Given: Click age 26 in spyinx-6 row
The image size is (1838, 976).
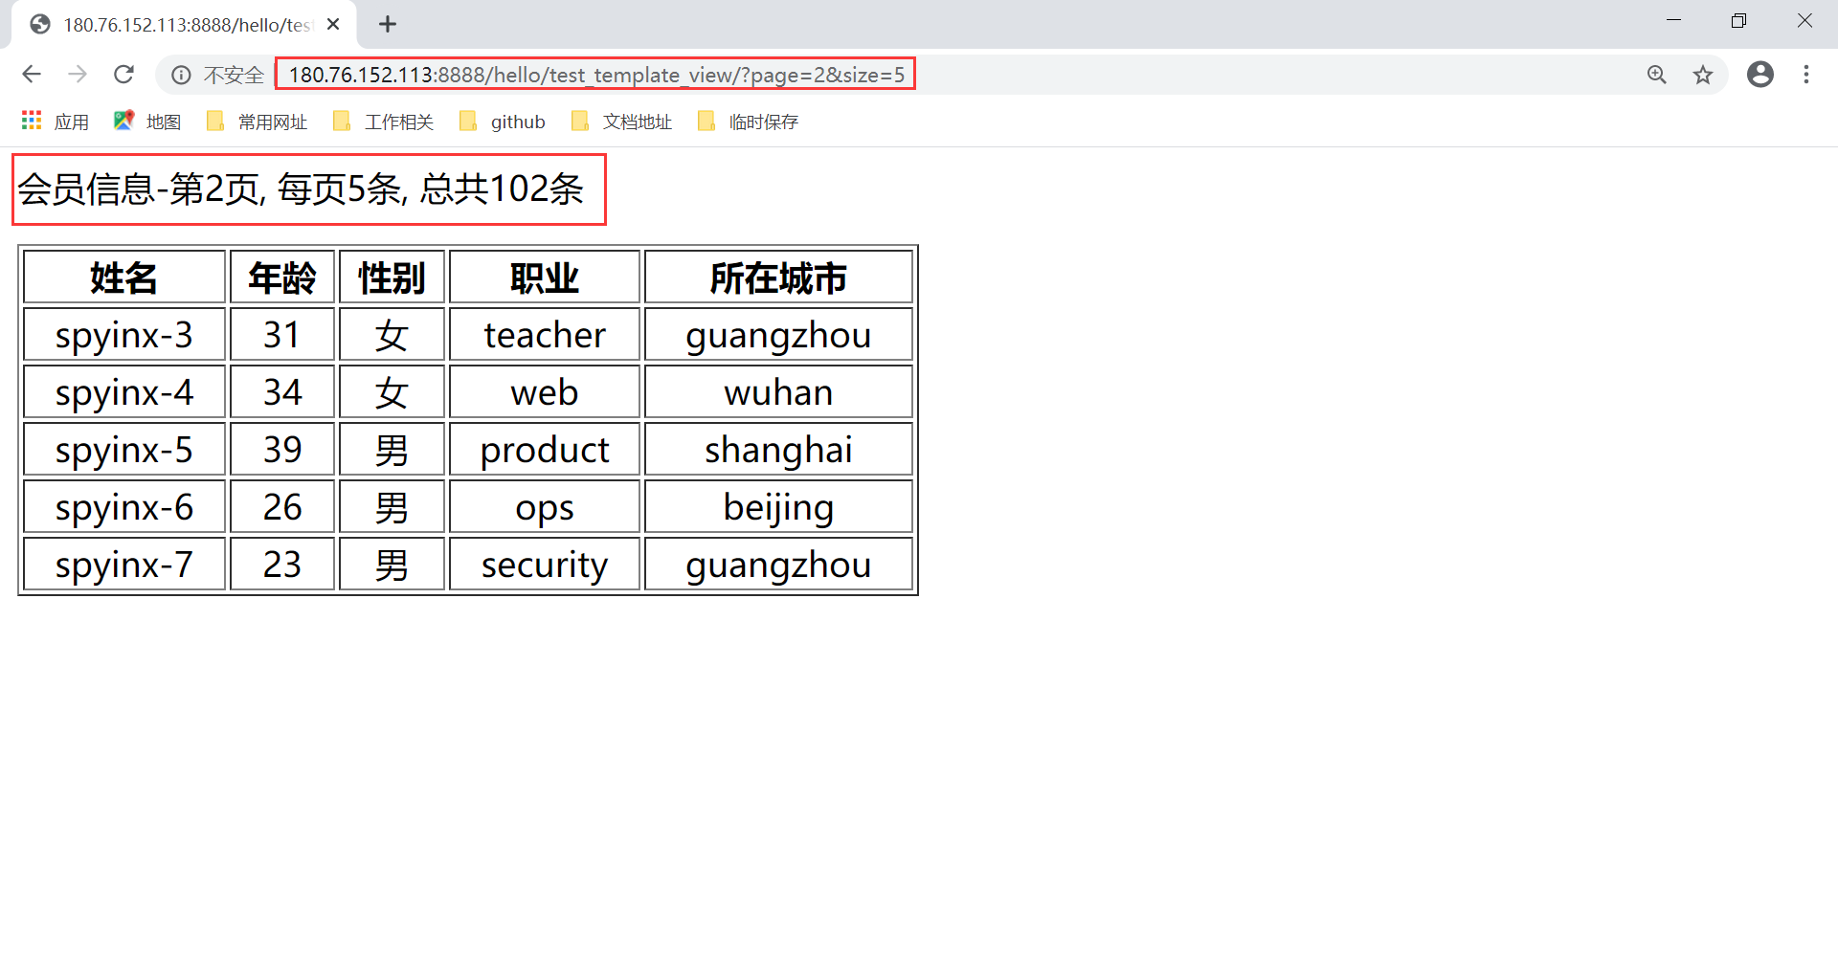Looking at the screenshot, I should click(282, 507).
